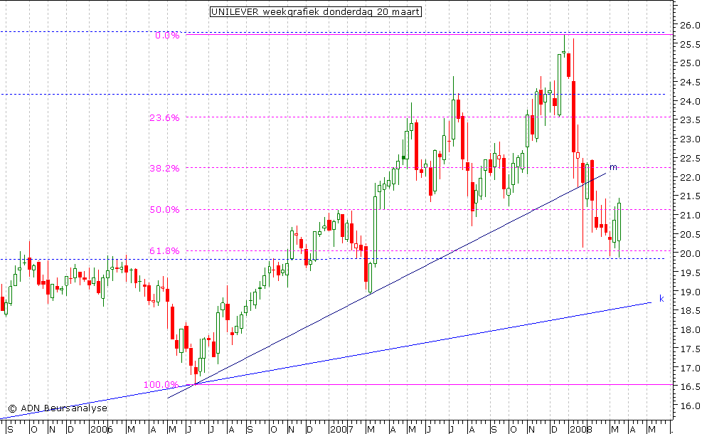The width and height of the screenshot is (702, 434).
Task: Click the 20.5 price axis label
Action: [690, 234]
